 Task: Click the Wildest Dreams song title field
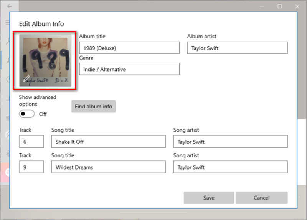[x=108, y=167]
